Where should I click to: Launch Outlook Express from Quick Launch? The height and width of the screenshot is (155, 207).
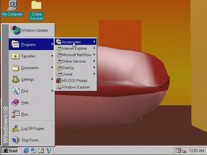34,150
